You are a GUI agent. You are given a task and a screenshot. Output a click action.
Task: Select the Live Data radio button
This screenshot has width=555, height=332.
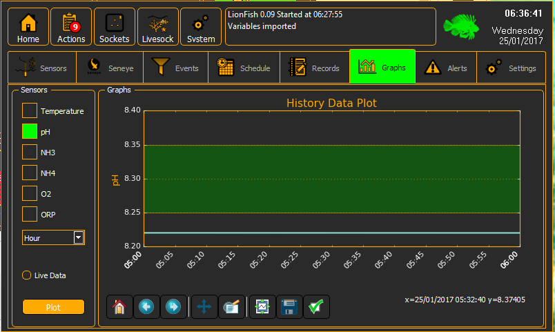[x=26, y=275]
